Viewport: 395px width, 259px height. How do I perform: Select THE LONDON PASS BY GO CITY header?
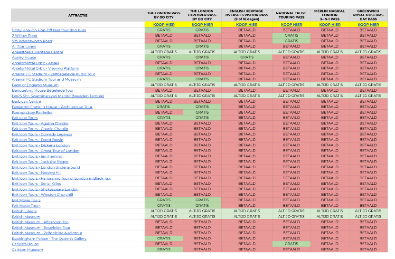click(164, 15)
